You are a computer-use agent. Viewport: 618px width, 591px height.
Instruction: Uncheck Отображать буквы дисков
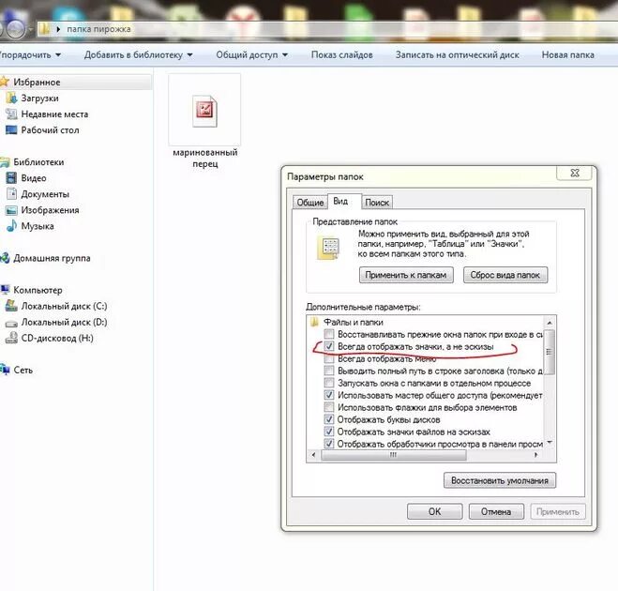click(x=329, y=419)
